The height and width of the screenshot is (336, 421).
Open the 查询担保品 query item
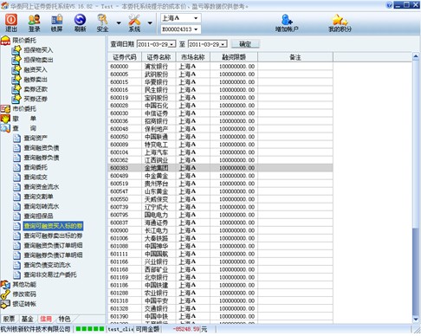[38, 216]
